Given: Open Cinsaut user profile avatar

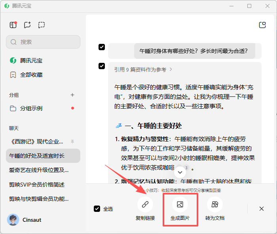Looking at the screenshot, I should click(x=13, y=220).
